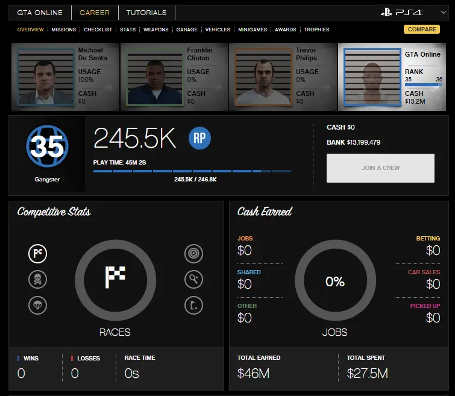Click the Join a Crew button
Image resolution: width=455 pixels, height=396 pixels.
380,168
